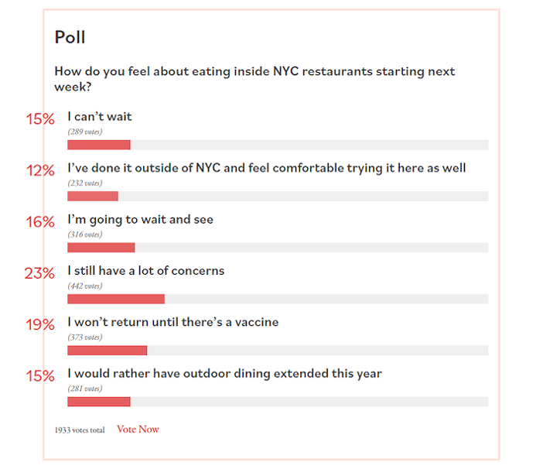Pick 'I won't return until there's a vaccine'
536x476 pixels.
click(172, 322)
